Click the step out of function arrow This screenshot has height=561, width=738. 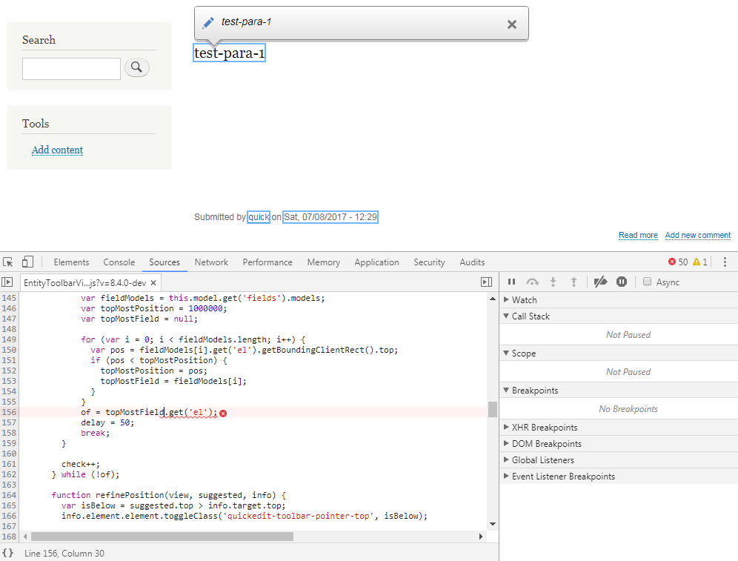574,282
